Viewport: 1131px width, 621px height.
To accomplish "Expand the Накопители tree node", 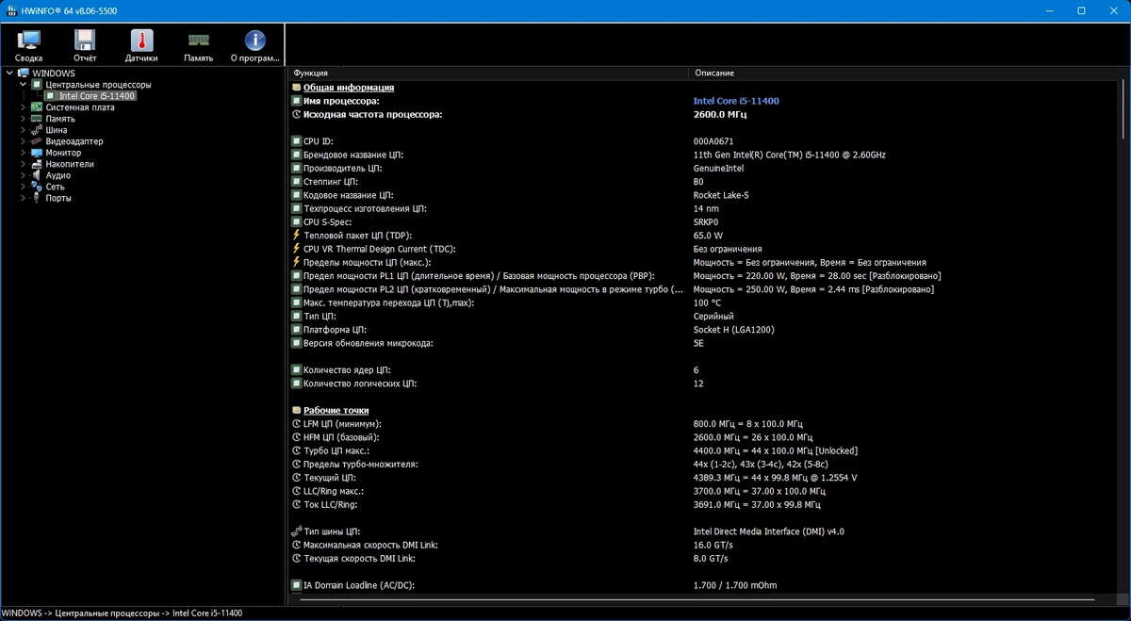I will [x=24, y=164].
